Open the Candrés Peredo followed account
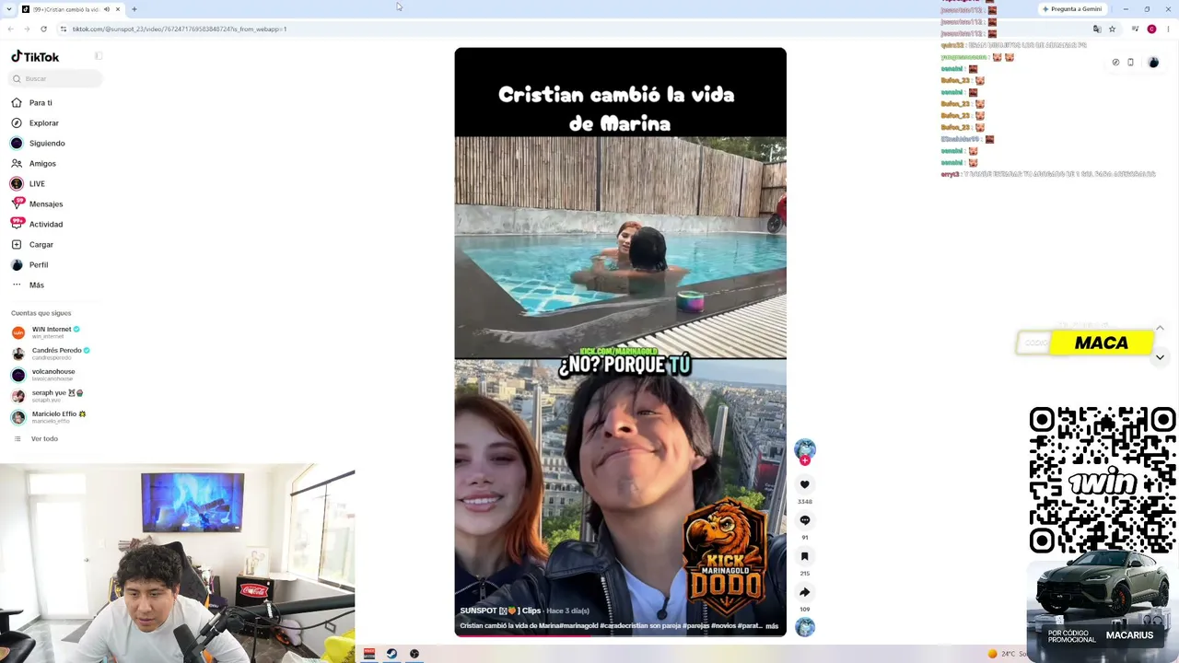1179x663 pixels. coord(55,353)
